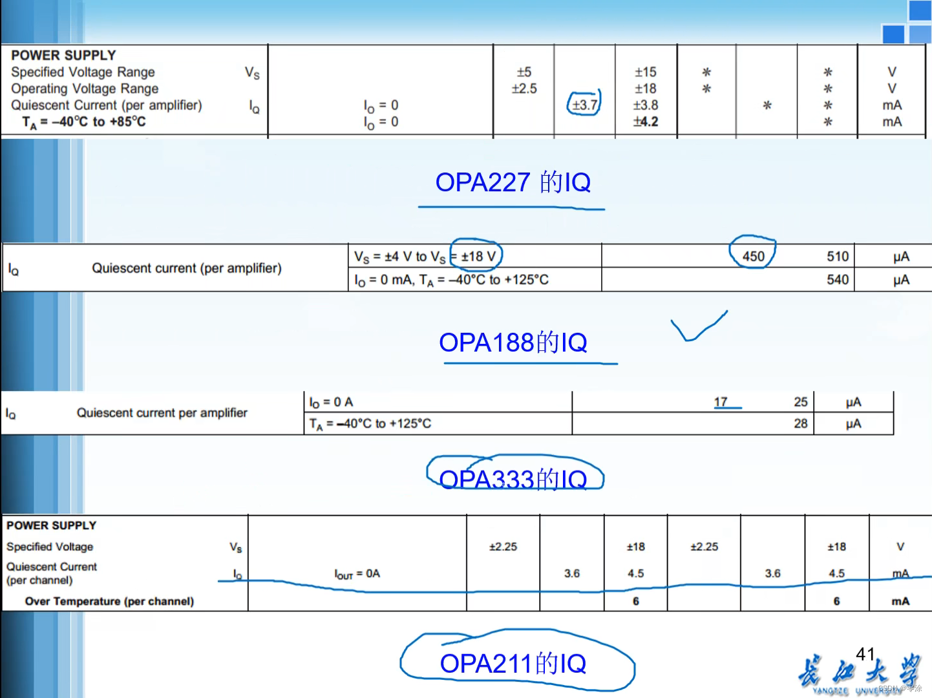Select 'Quiescent current per amplifier' in OPA333 table

pyautogui.click(x=162, y=412)
